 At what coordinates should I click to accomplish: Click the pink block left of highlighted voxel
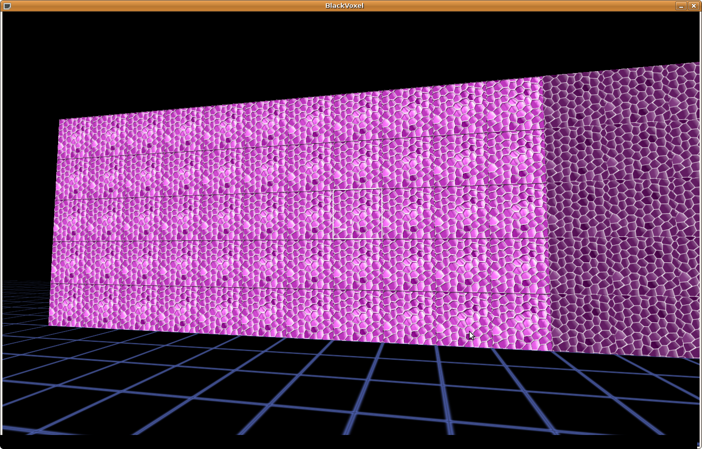coord(310,215)
